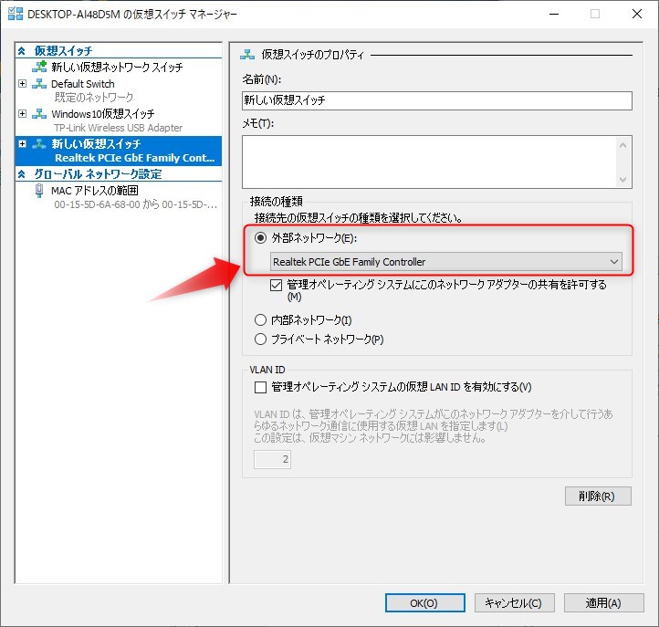Click the 適用(A) button
This screenshot has height=627, width=659.
tap(603, 603)
